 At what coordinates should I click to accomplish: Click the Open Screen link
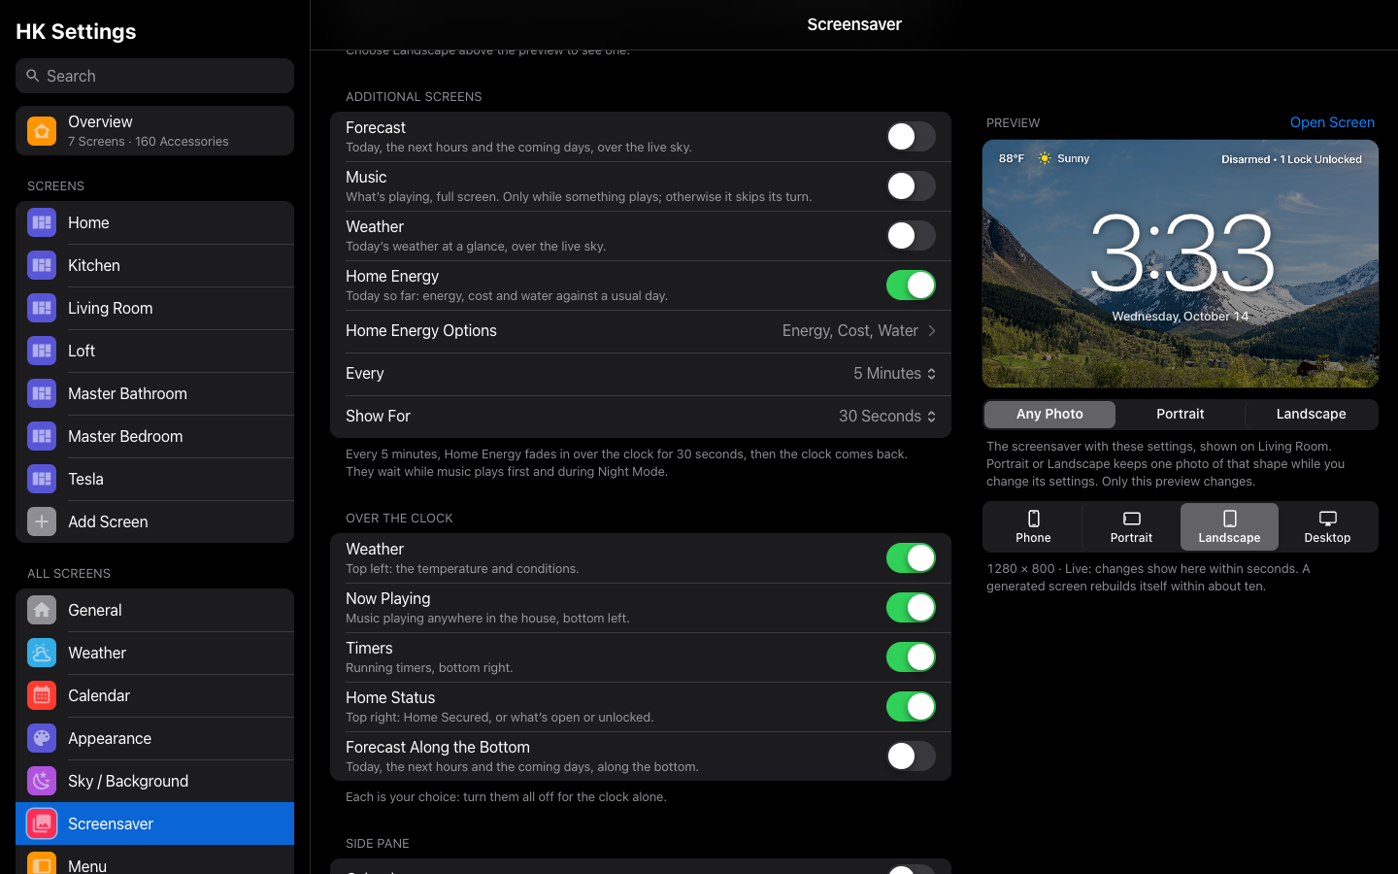click(1332, 122)
